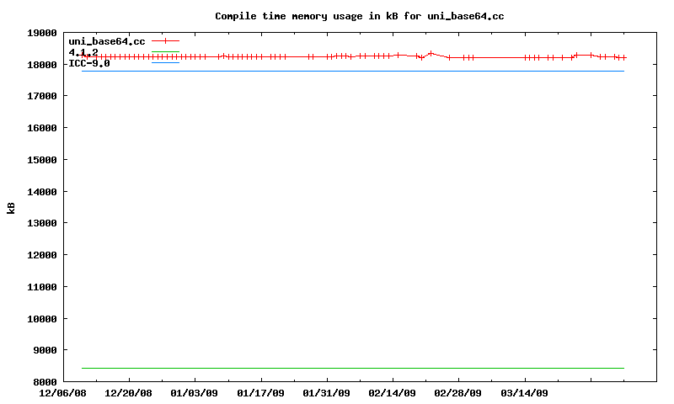Click the 16000 y-axis tick label

point(42,128)
